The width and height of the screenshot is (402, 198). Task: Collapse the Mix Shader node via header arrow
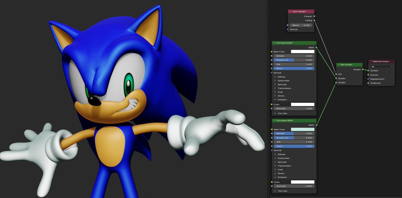point(339,65)
